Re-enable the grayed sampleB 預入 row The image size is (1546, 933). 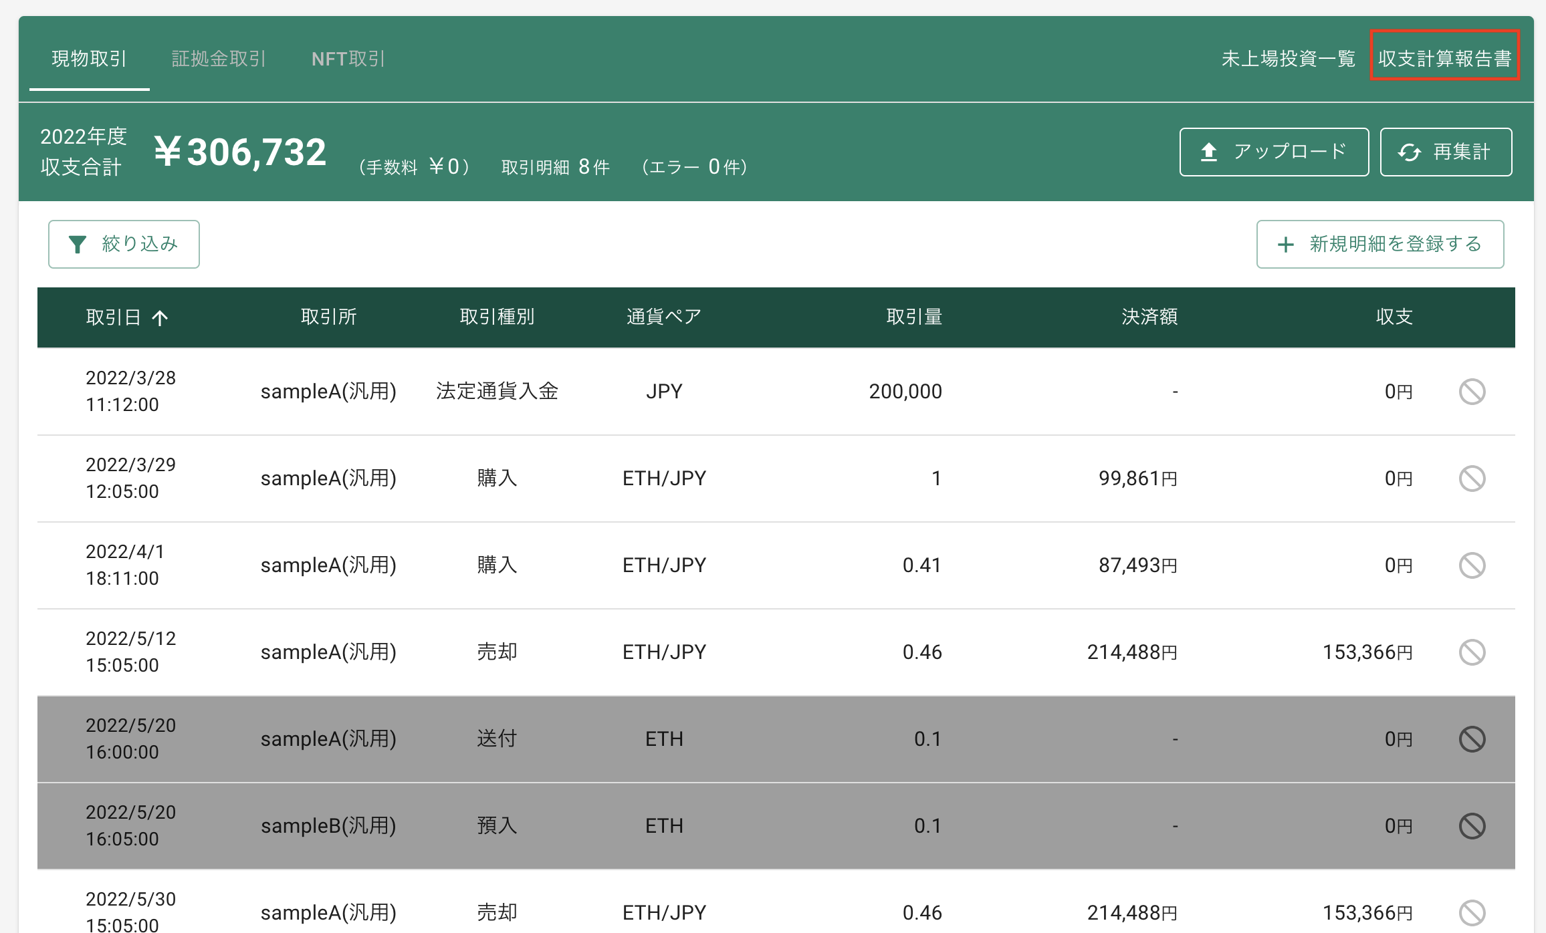(1472, 825)
